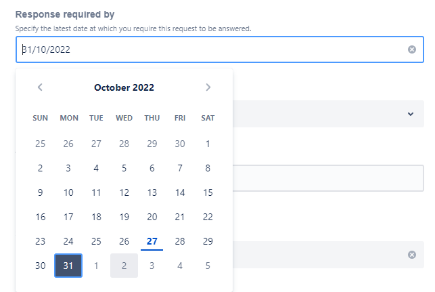435x292 pixels.
Task: Select November 5 in the calendar
Action: point(208,266)
